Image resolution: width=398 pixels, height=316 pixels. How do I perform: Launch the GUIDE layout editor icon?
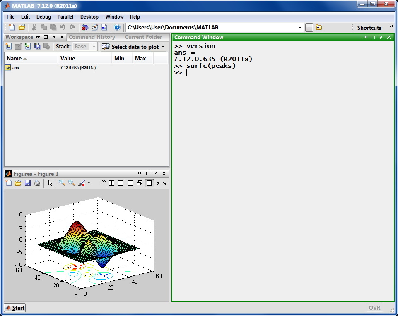94,27
